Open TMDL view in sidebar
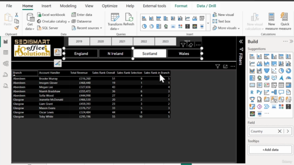Image resolution: width=294 pixels, height=165 pixels. coord(6,86)
